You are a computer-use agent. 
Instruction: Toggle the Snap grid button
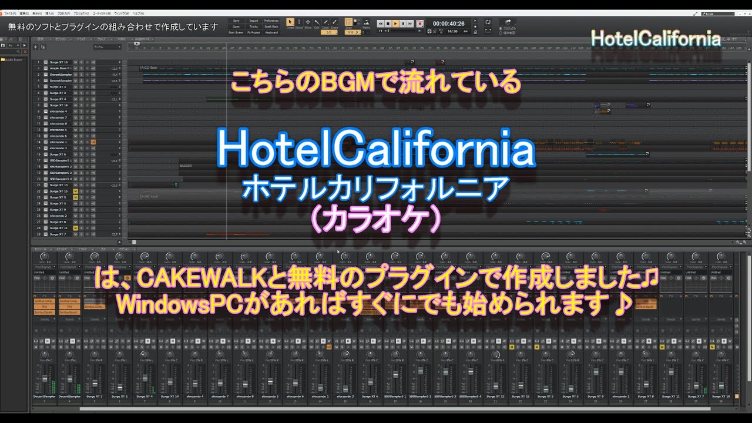(x=348, y=22)
